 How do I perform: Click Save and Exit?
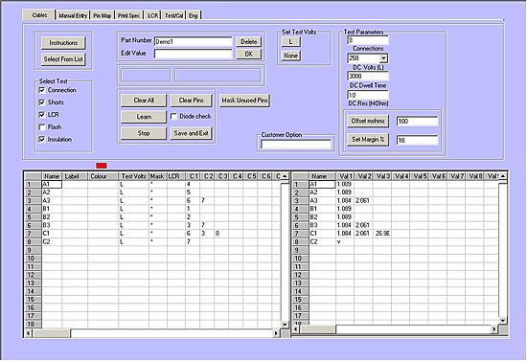(x=191, y=133)
